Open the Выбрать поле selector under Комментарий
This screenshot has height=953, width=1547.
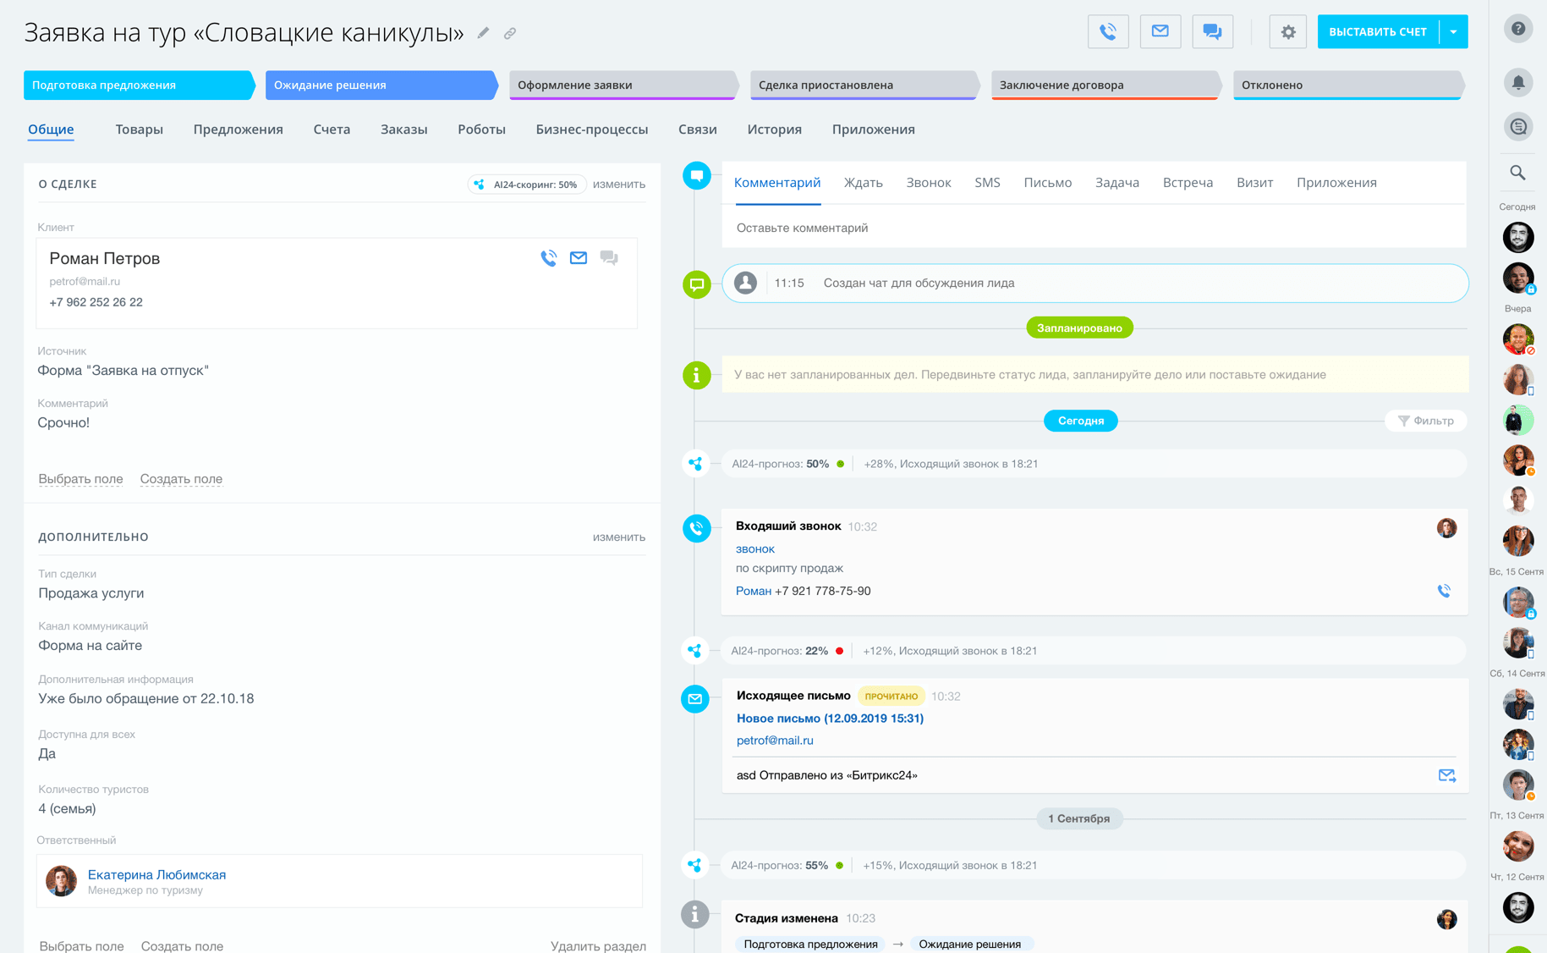coord(80,479)
